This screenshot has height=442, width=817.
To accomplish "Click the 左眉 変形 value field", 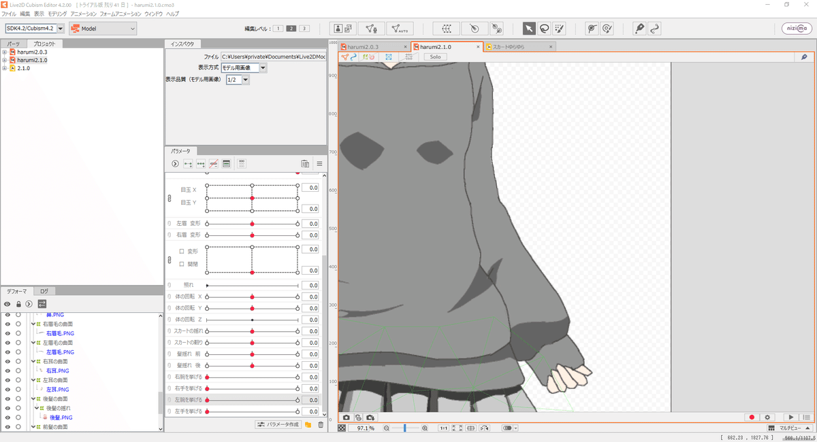I will pyautogui.click(x=310, y=223).
